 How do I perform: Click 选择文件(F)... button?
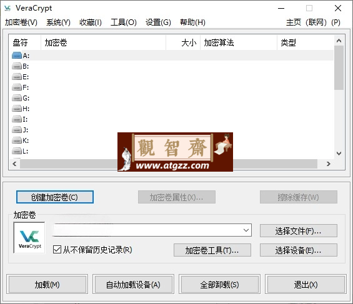click(299, 231)
